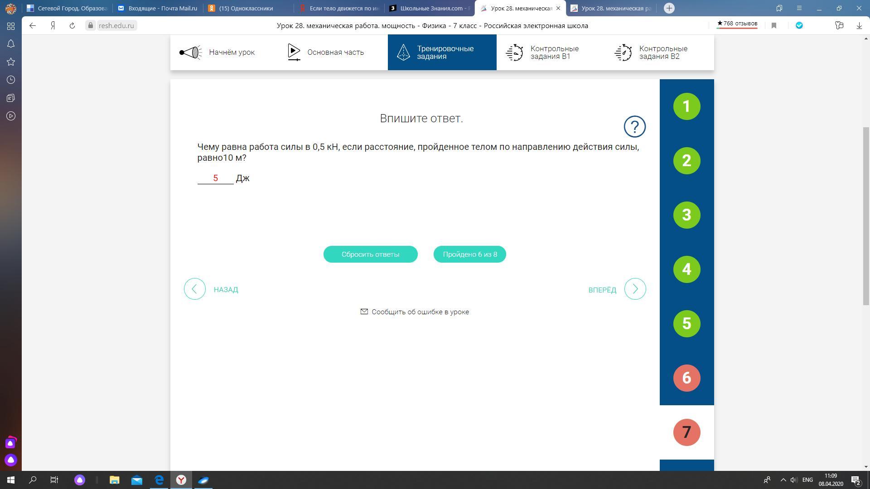Switch to Контрольные задания В1 tab

tap(551, 53)
